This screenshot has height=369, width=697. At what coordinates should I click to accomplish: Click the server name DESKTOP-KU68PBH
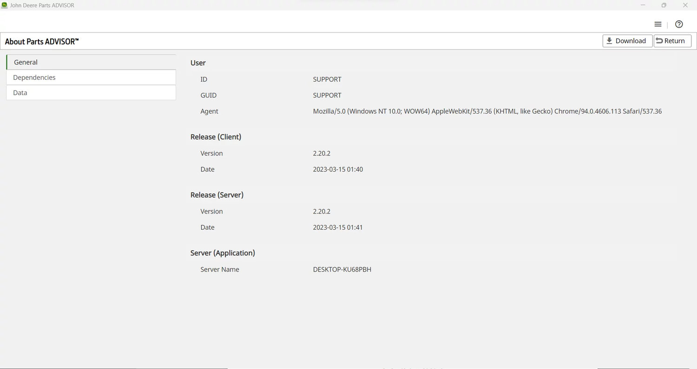342,270
